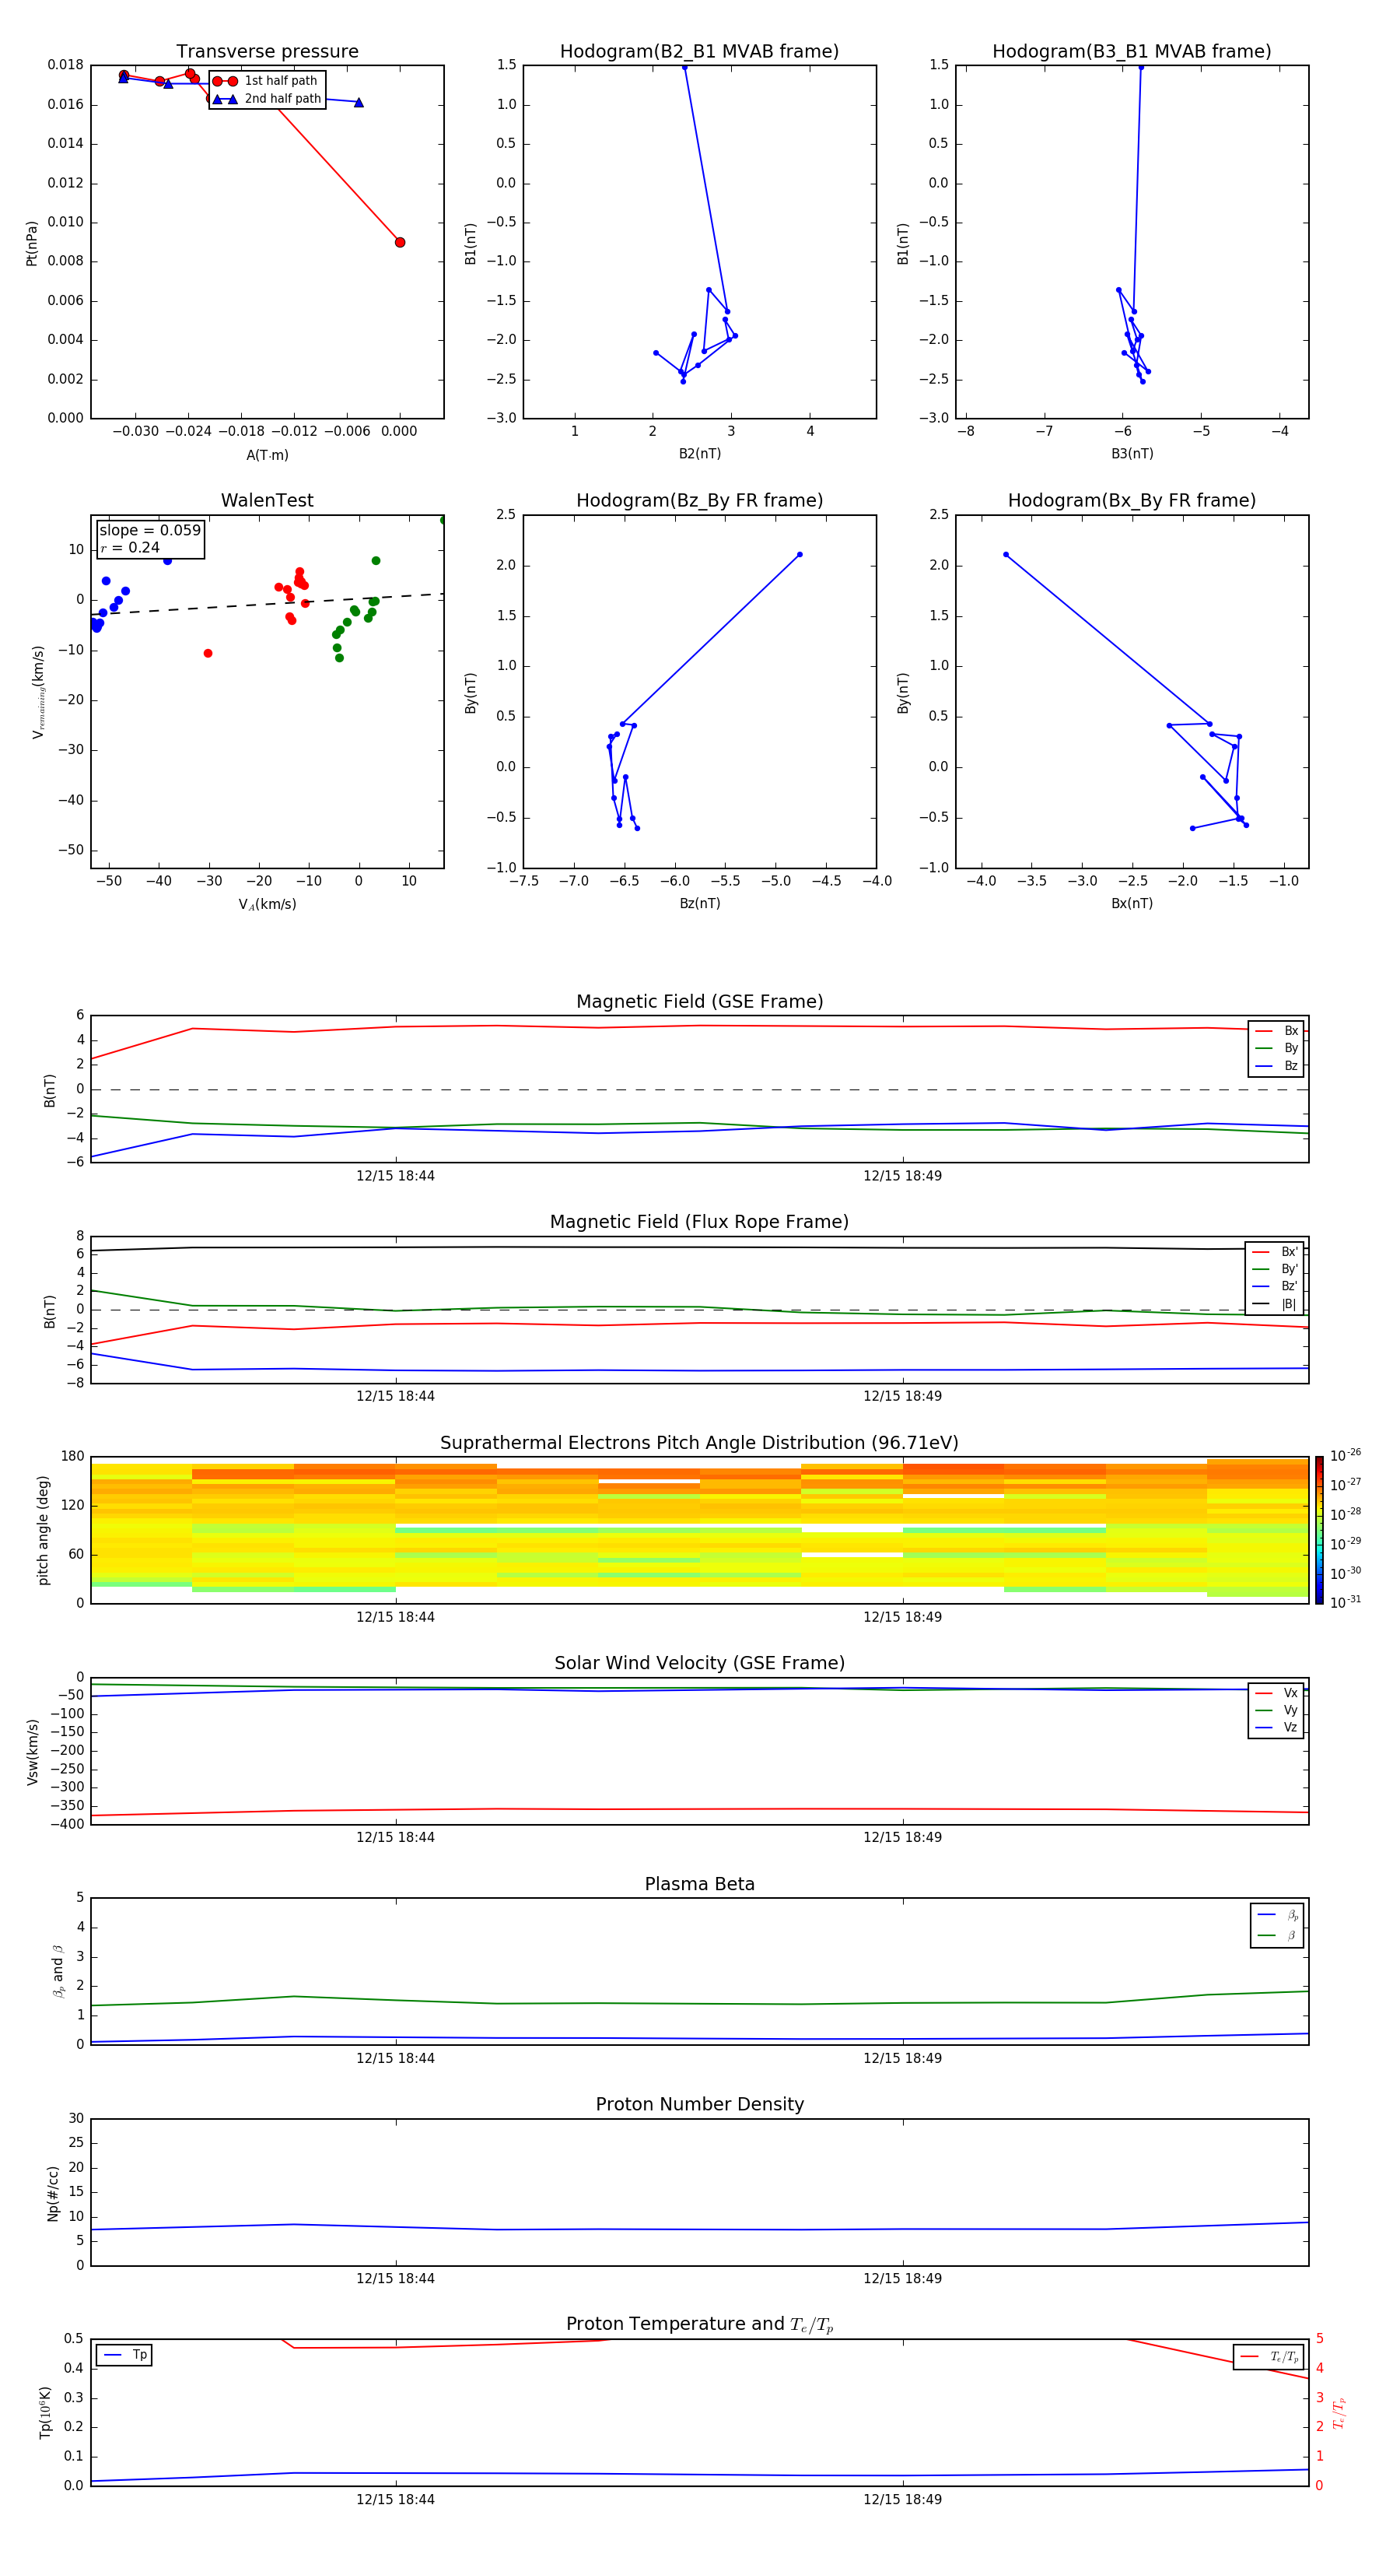This screenshot has height=2568, width=1400.
Task: Click the Vy legend entry in velocity plot
Action: pyautogui.click(x=1276, y=1710)
